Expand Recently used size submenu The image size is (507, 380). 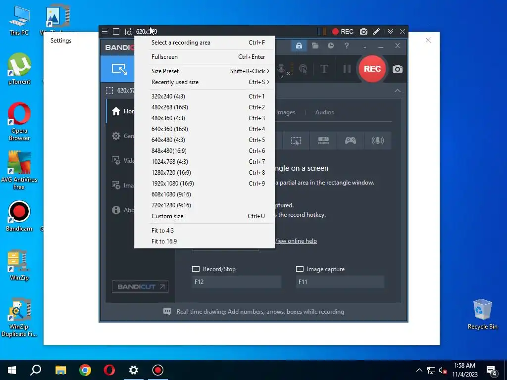(204, 82)
